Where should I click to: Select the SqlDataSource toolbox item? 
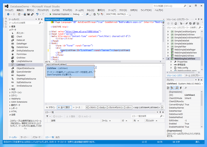click(x=24, y=82)
